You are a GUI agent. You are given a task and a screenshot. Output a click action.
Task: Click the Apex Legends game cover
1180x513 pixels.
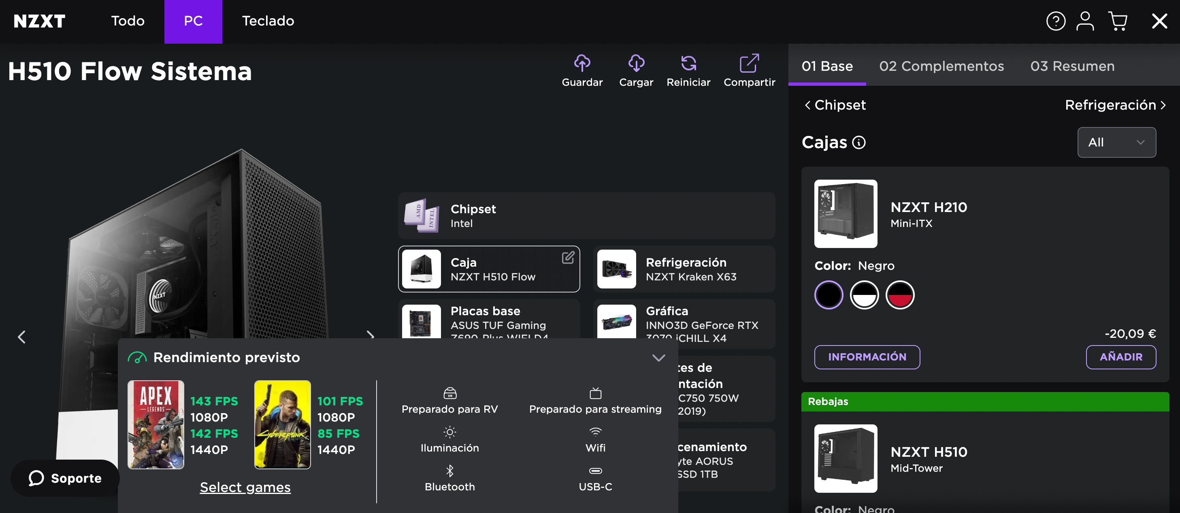156,424
